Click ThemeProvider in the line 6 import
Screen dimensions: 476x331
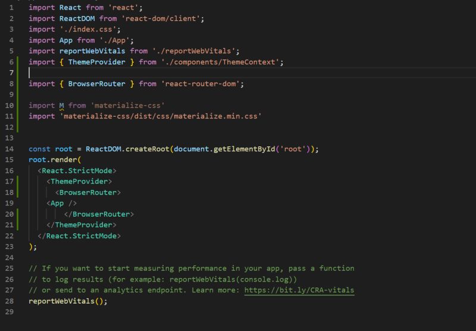[96, 63]
